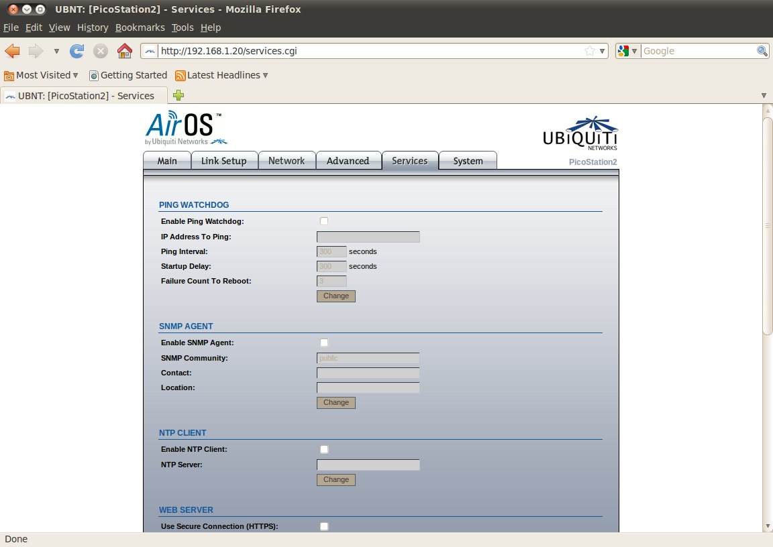Click the search magnifier icon
The height and width of the screenshot is (547, 773).
pyautogui.click(x=762, y=51)
